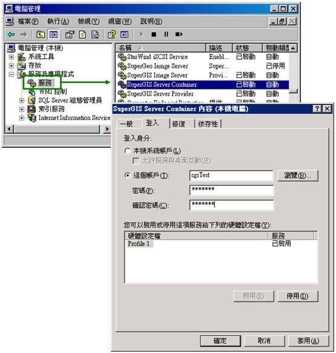Screen dimensions: 336x353
Task: Select the 這個帳戶 radio button
Action: pos(128,175)
